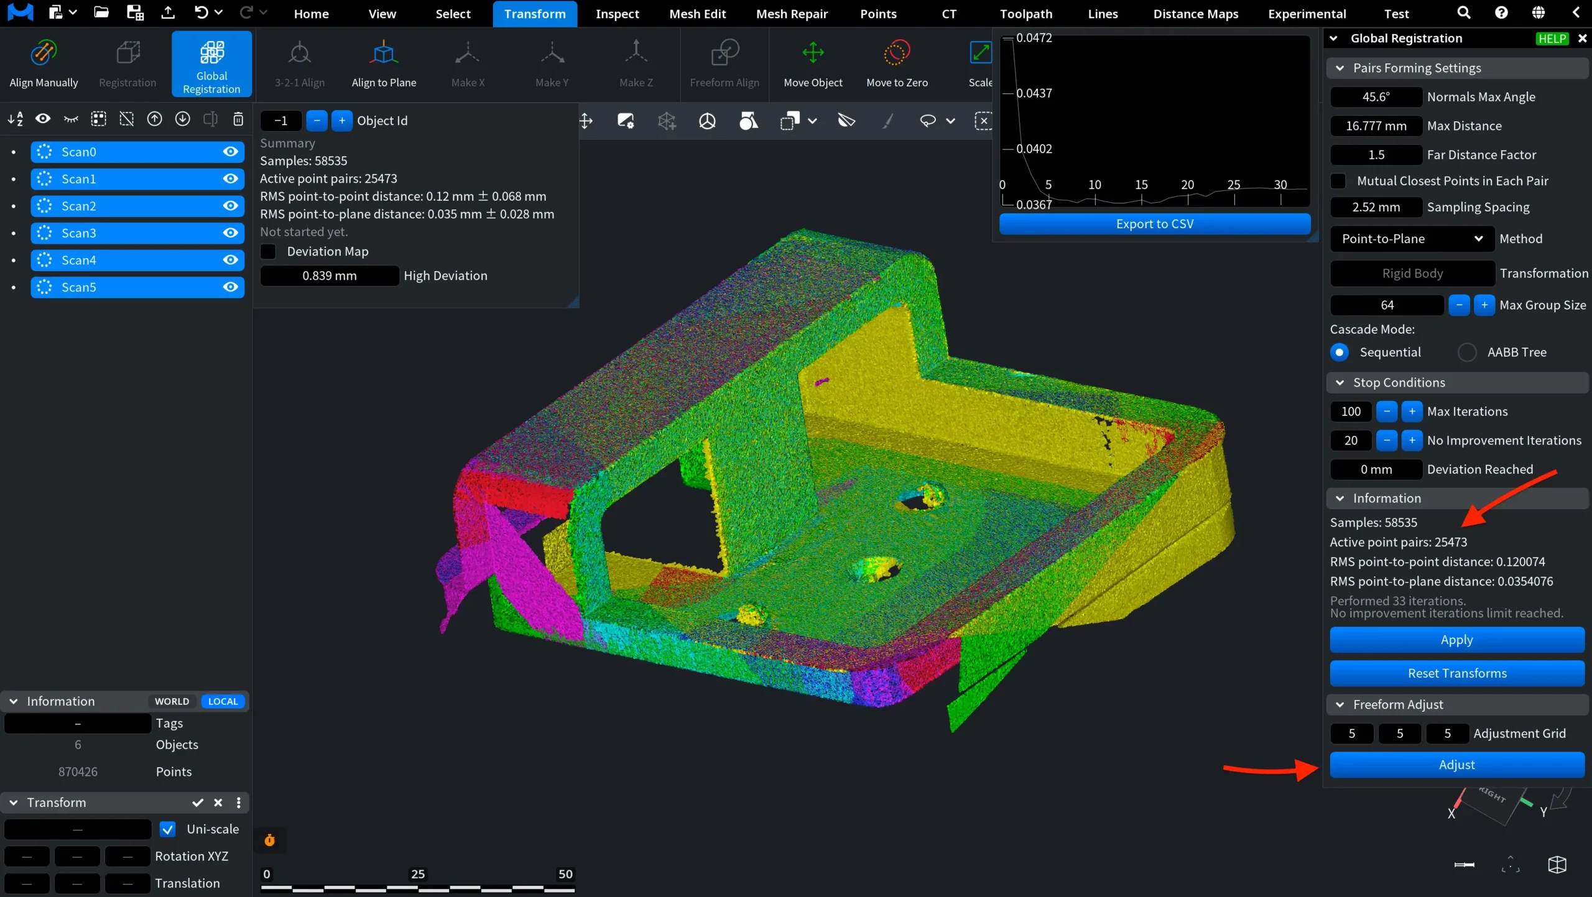Click the Reset Transforms button
1592x897 pixels.
click(x=1457, y=673)
